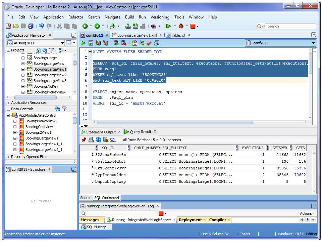Click the green Back navigation arrow
The image size is (322, 242).
(85, 26)
